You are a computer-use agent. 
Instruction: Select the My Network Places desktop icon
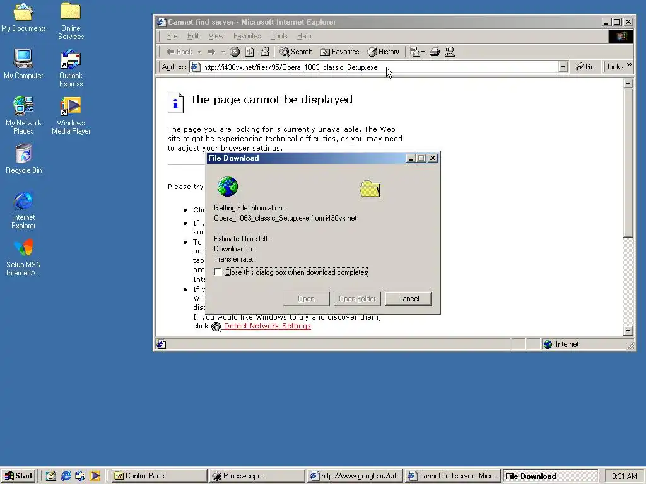click(23, 115)
